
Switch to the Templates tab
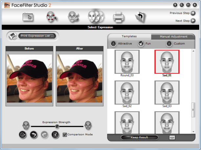click(129, 36)
